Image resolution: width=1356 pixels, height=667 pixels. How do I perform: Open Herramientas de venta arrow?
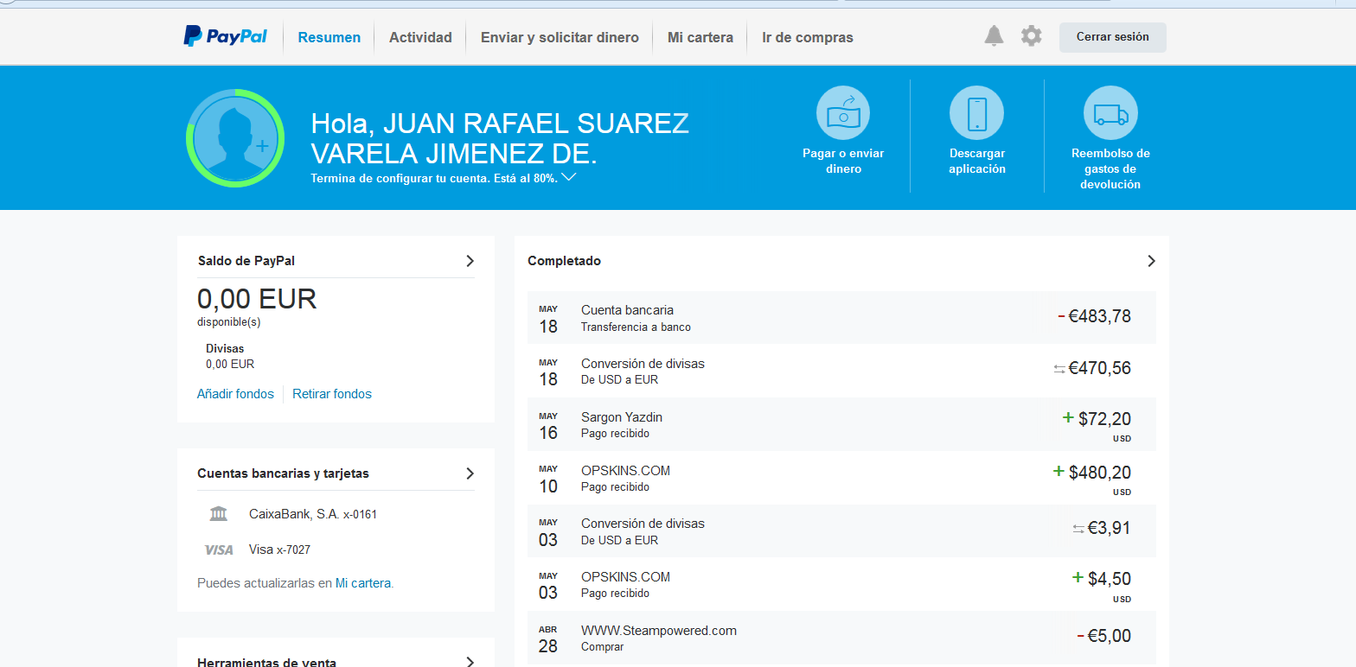470,662
